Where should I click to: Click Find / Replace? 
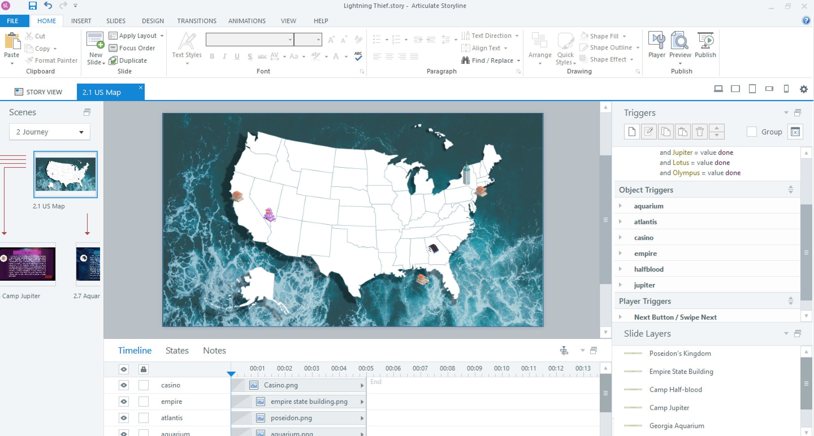click(490, 60)
